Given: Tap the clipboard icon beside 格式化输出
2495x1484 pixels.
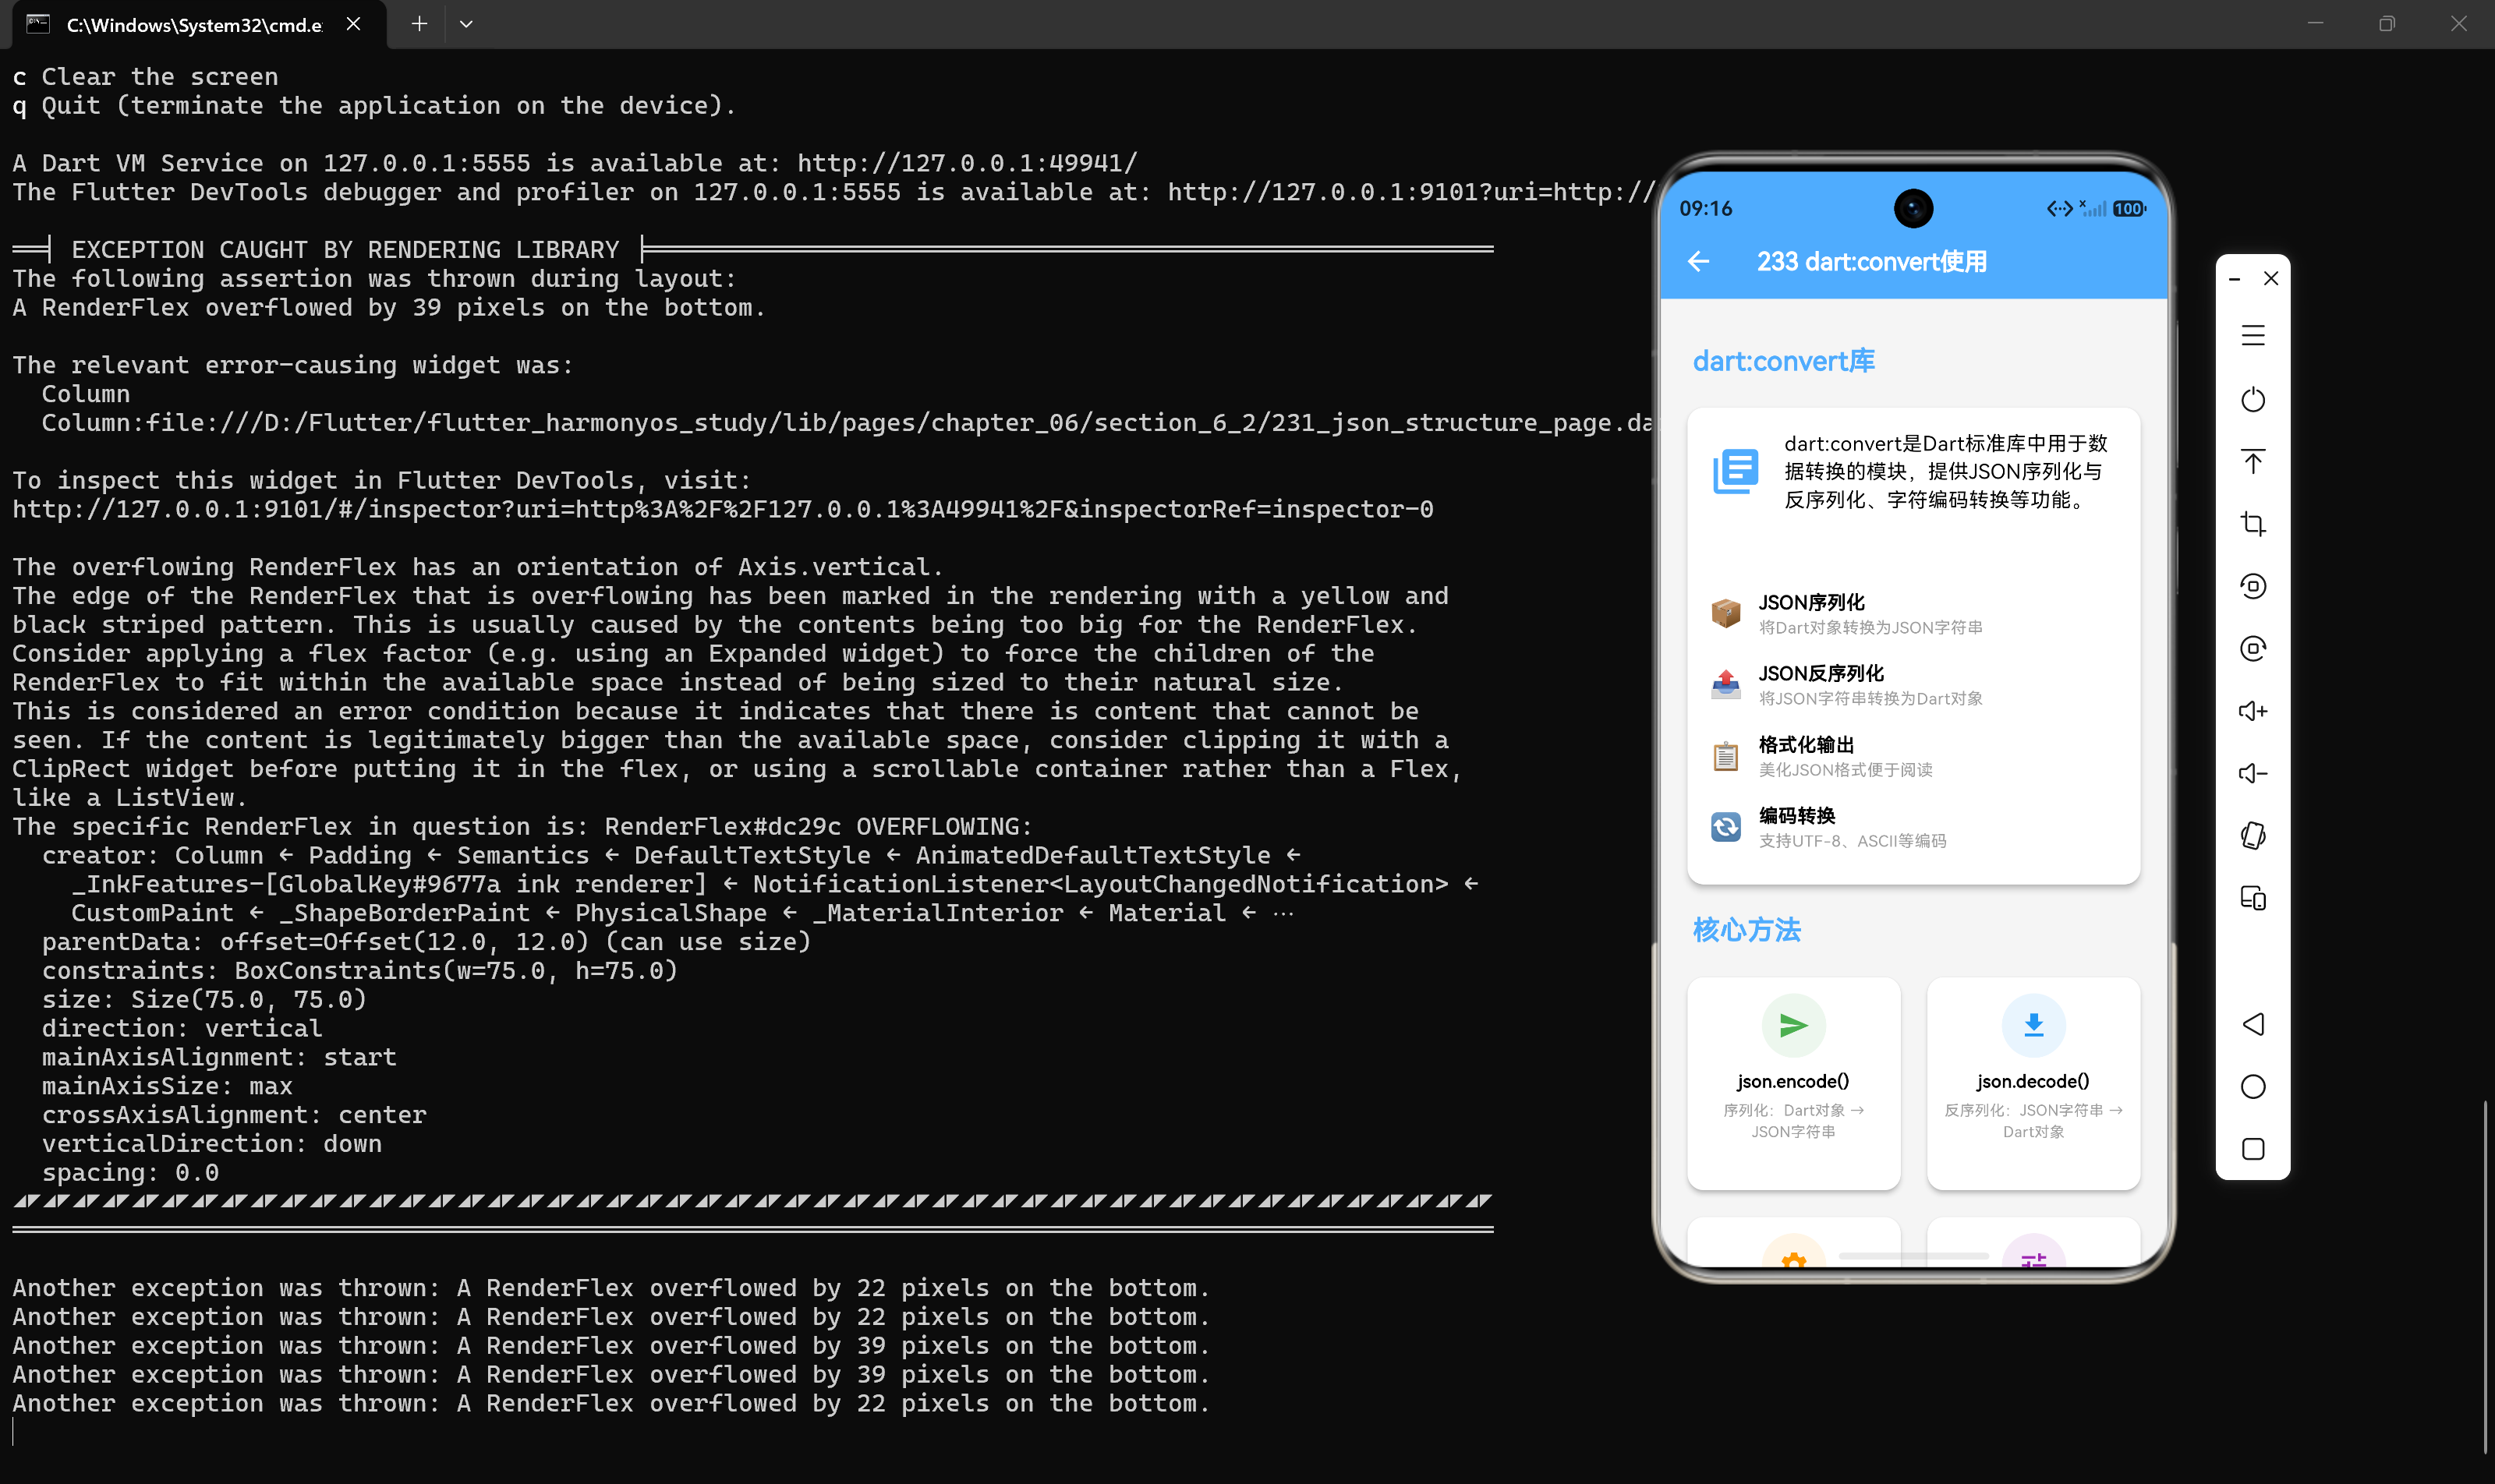Looking at the screenshot, I should (1725, 756).
